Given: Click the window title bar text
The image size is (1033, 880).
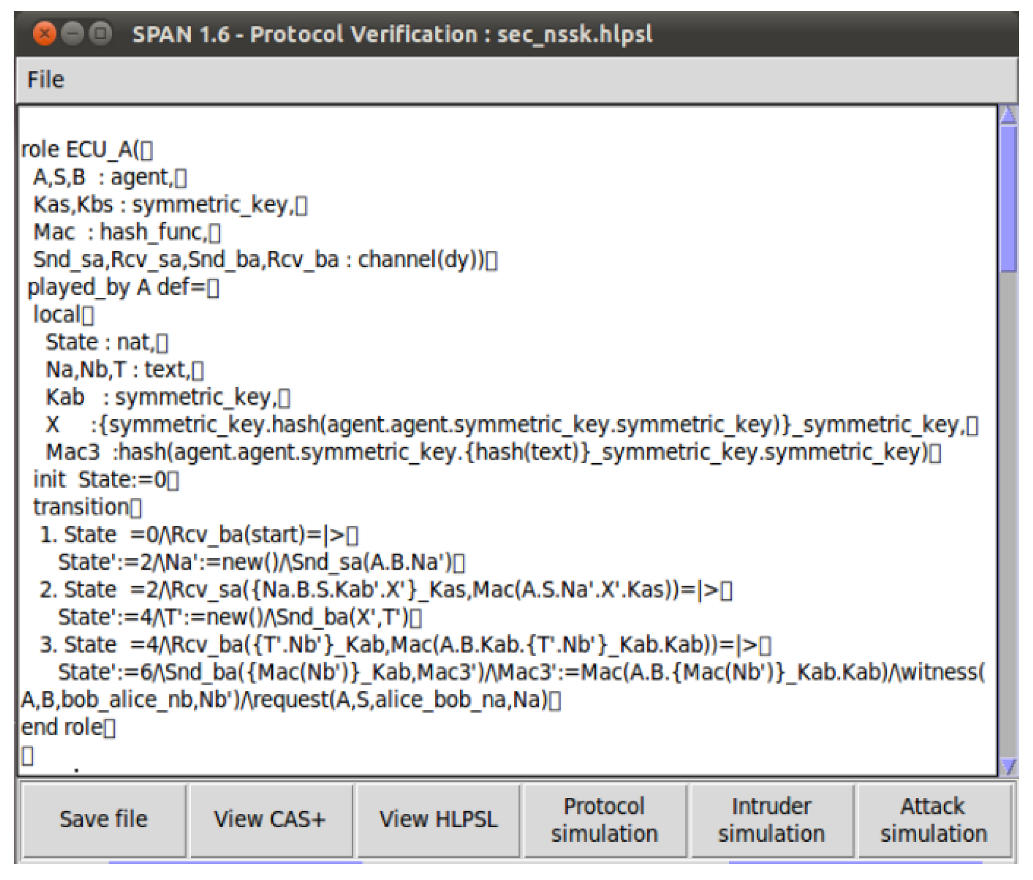Looking at the screenshot, I should click(392, 35).
